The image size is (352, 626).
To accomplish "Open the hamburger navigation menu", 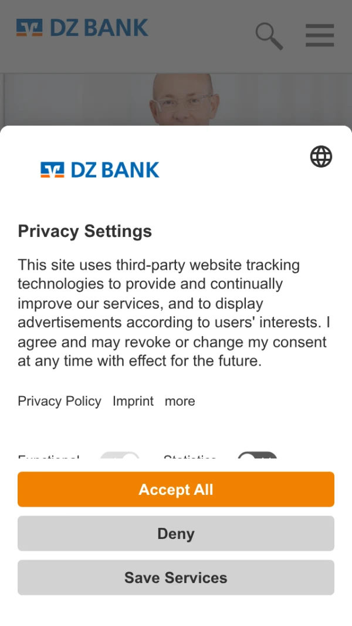I will (320, 36).
